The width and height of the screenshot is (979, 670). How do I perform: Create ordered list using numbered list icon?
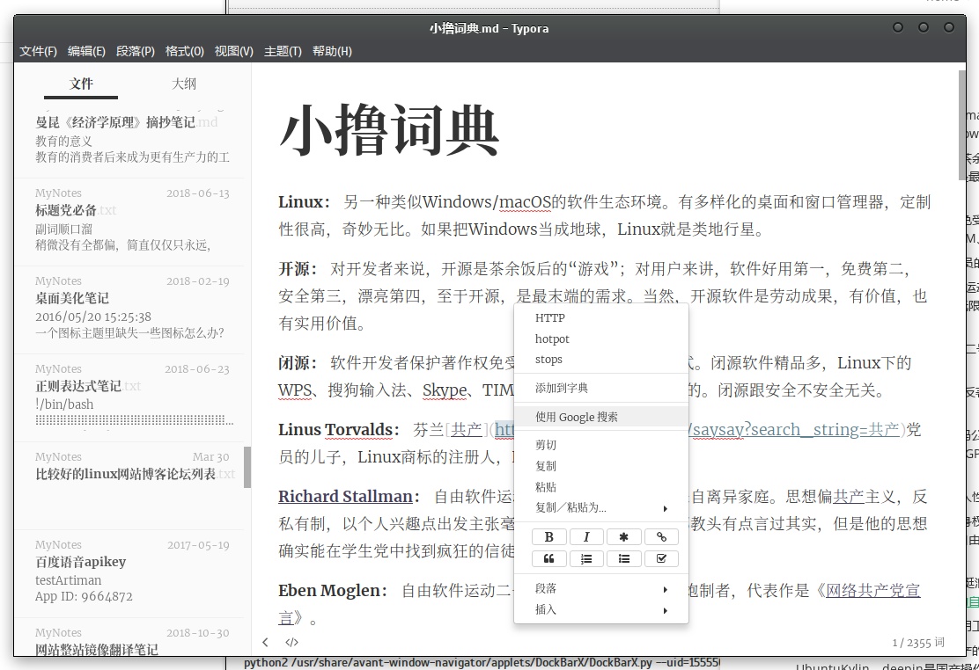(586, 558)
